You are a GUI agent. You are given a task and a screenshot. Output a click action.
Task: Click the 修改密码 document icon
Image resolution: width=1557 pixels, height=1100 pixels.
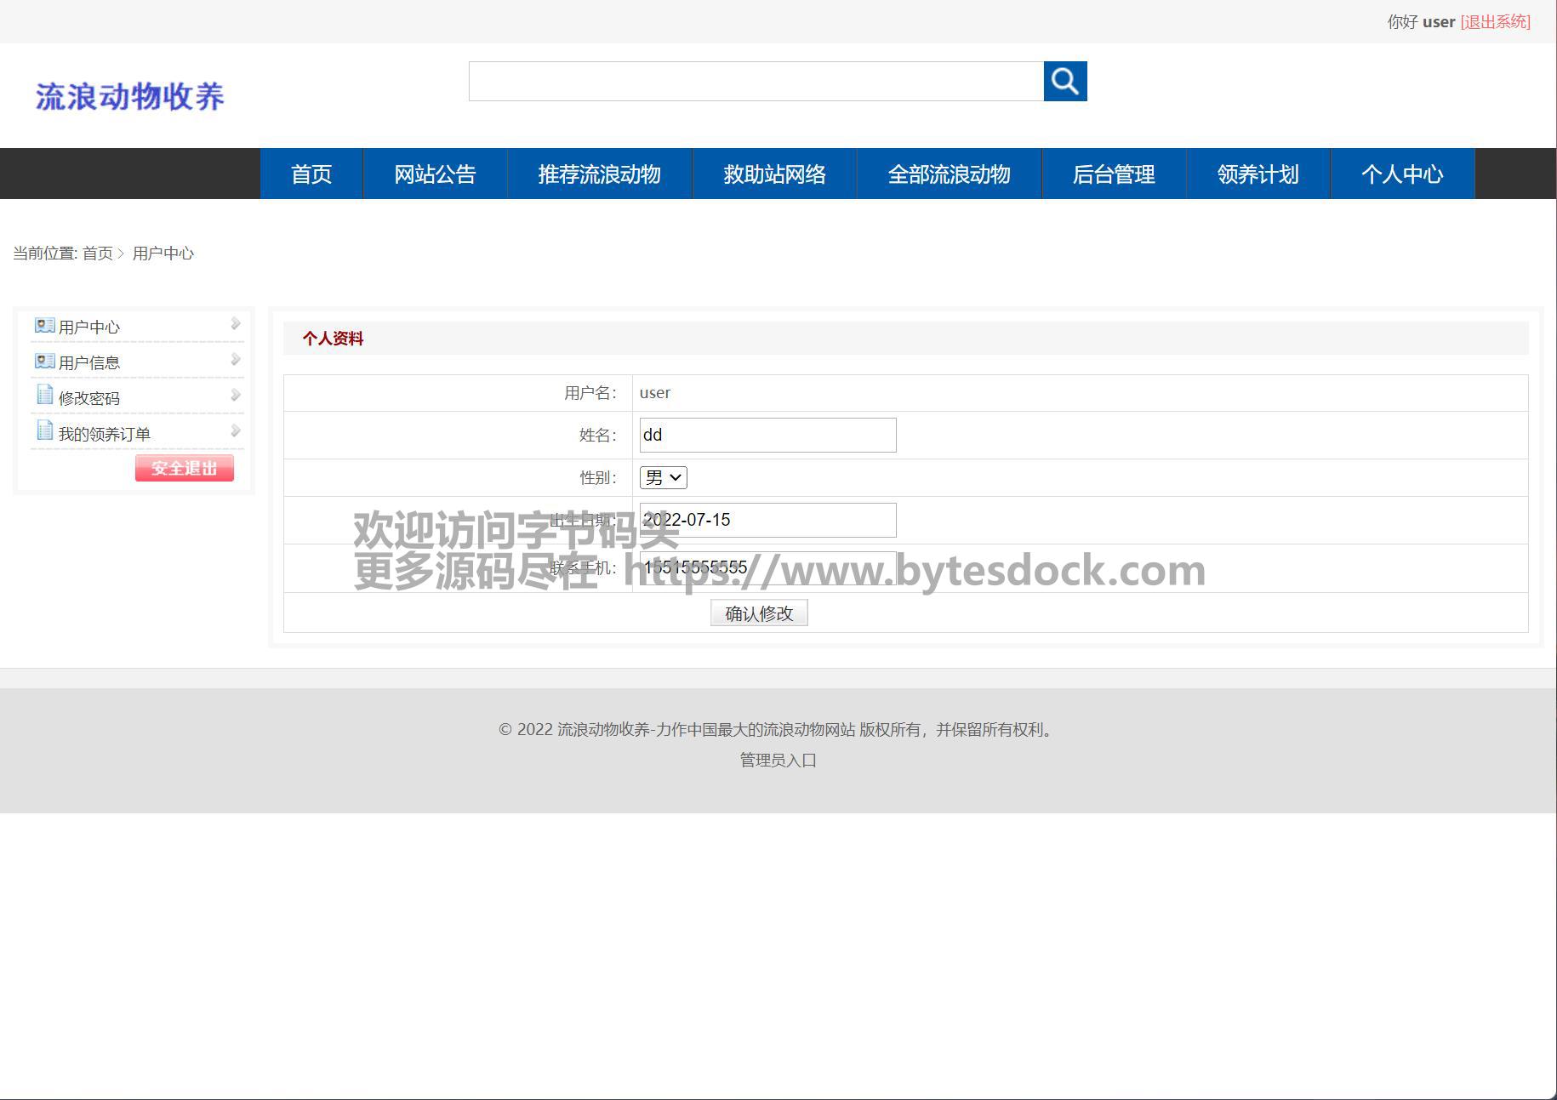point(44,396)
